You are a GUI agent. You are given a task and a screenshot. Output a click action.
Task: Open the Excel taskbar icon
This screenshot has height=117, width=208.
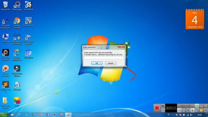(x=33, y=115)
